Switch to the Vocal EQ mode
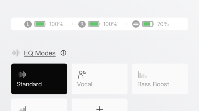The width and height of the screenshot is (199, 111). (99, 79)
